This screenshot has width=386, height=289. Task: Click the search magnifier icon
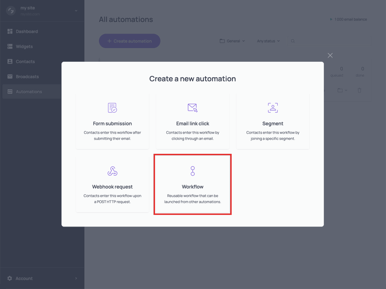(293, 41)
